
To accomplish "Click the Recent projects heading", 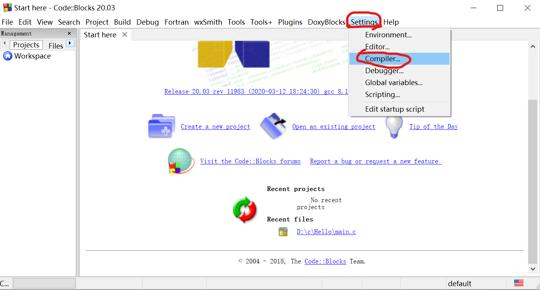I will pos(296,189).
